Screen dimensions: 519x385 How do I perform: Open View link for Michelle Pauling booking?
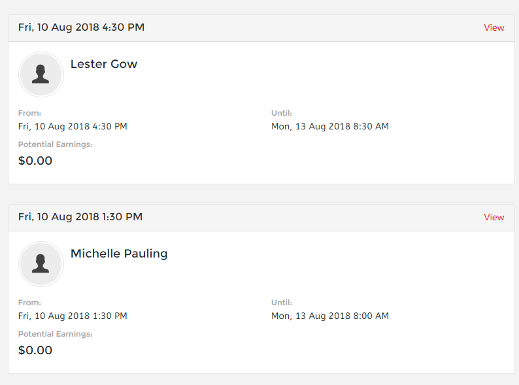point(494,217)
